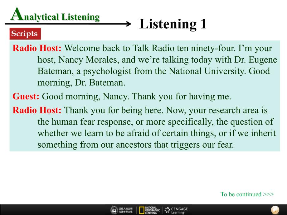Image resolution: width=287 pixels, height=215 pixels.
Task: Click the round home icon in footer
Action: point(275,210)
